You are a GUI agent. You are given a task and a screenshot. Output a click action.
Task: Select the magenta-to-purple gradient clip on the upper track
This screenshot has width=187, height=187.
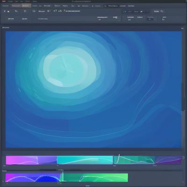(31, 160)
